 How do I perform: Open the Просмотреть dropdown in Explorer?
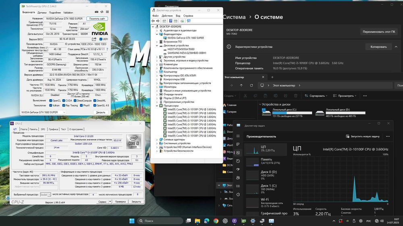[345, 96]
